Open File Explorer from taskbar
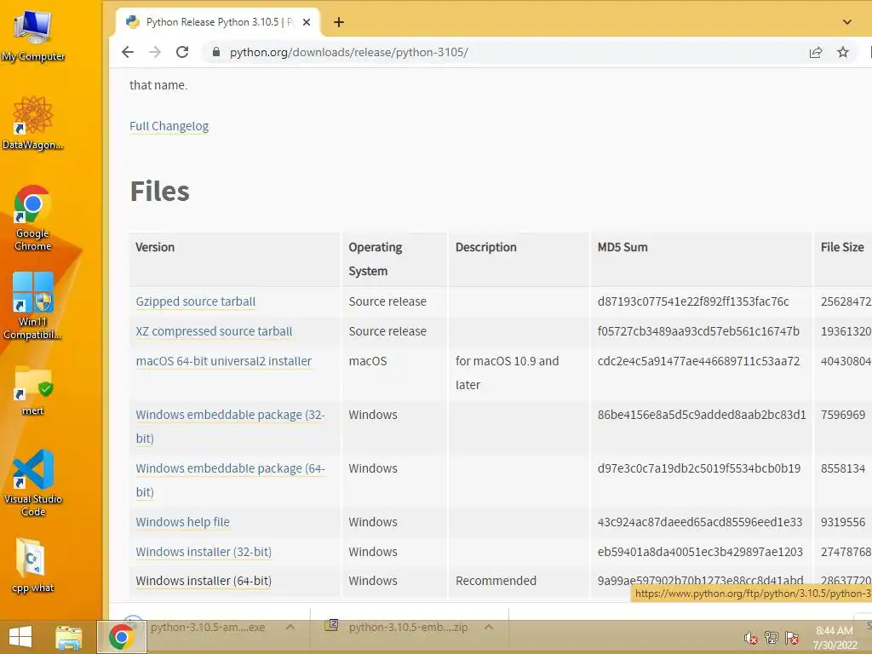This screenshot has height=654, width=872. [69, 637]
